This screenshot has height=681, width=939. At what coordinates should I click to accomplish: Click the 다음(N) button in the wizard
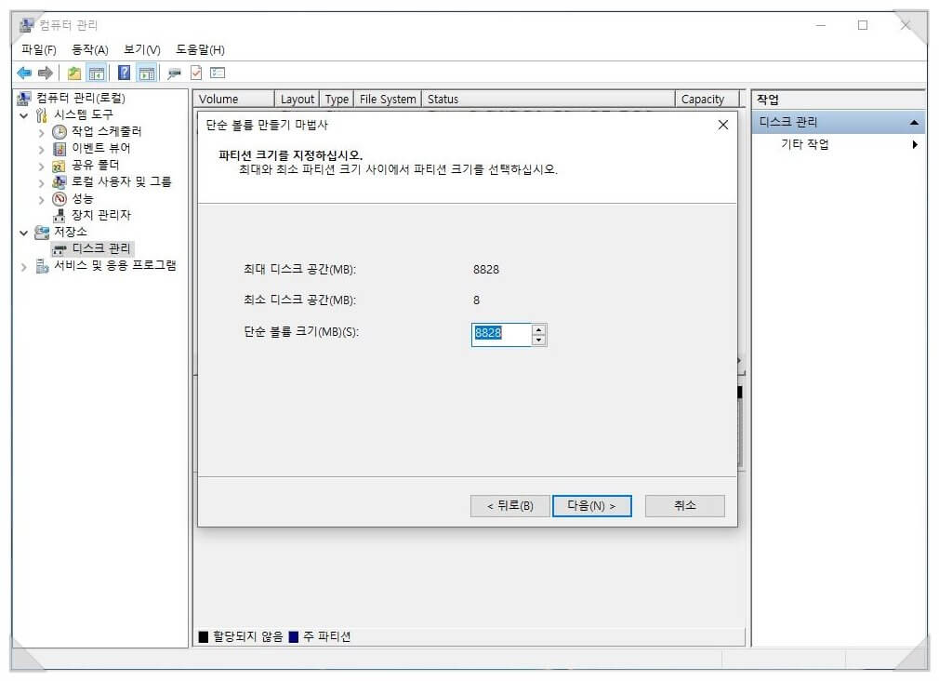click(x=592, y=506)
